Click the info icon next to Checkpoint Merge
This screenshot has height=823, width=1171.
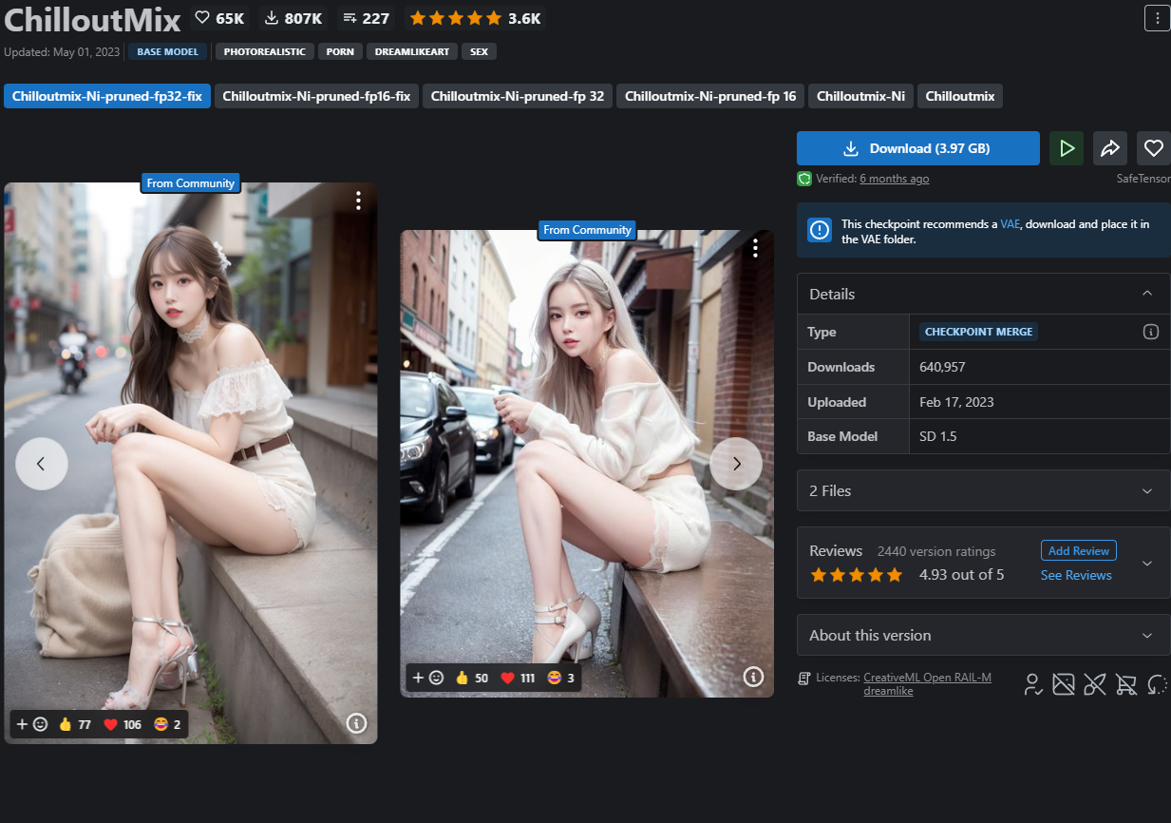pos(1150,332)
